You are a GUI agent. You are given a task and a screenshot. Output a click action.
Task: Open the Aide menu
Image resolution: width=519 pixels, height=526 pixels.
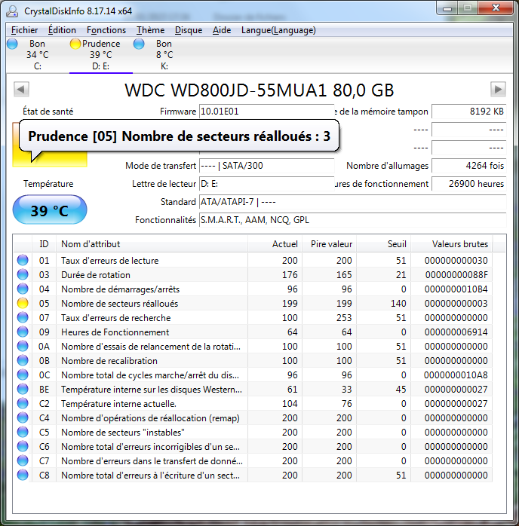coord(222,30)
